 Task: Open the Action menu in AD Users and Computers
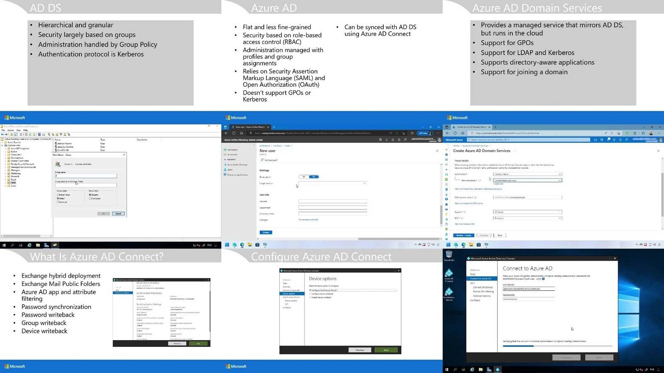(11, 130)
